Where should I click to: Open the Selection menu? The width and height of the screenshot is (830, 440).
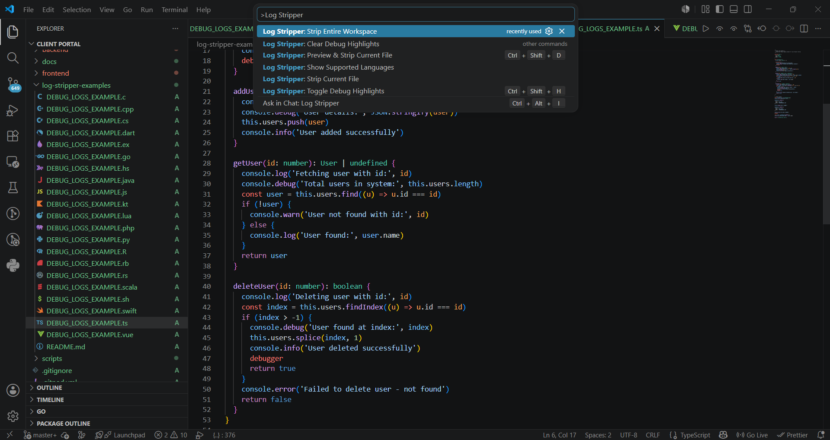(x=77, y=10)
